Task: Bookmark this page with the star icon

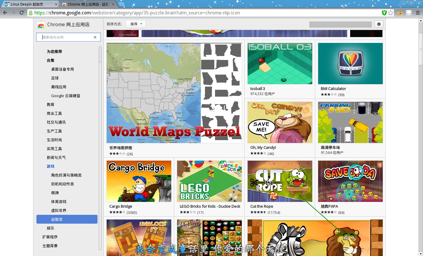Action: (x=390, y=13)
